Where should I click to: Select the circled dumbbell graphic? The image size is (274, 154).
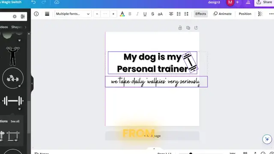(13, 78)
